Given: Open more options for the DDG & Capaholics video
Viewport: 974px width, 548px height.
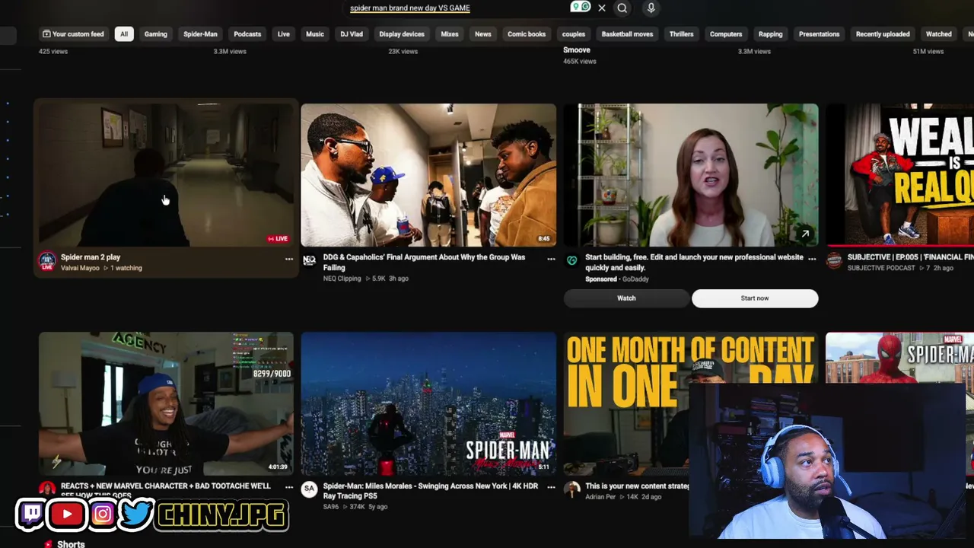Looking at the screenshot, I should click(551, 259).
